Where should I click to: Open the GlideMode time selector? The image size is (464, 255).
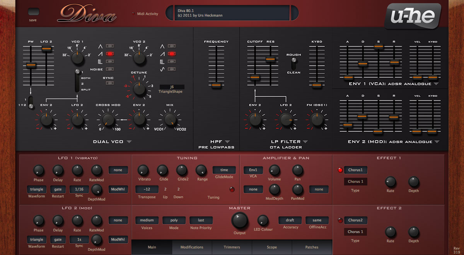coord(224,170)
